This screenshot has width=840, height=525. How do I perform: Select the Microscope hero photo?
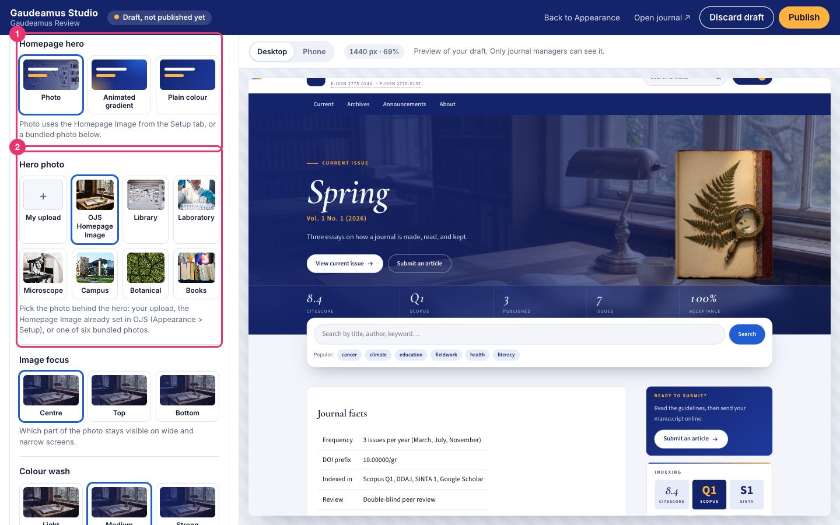[x=43, y=274]
